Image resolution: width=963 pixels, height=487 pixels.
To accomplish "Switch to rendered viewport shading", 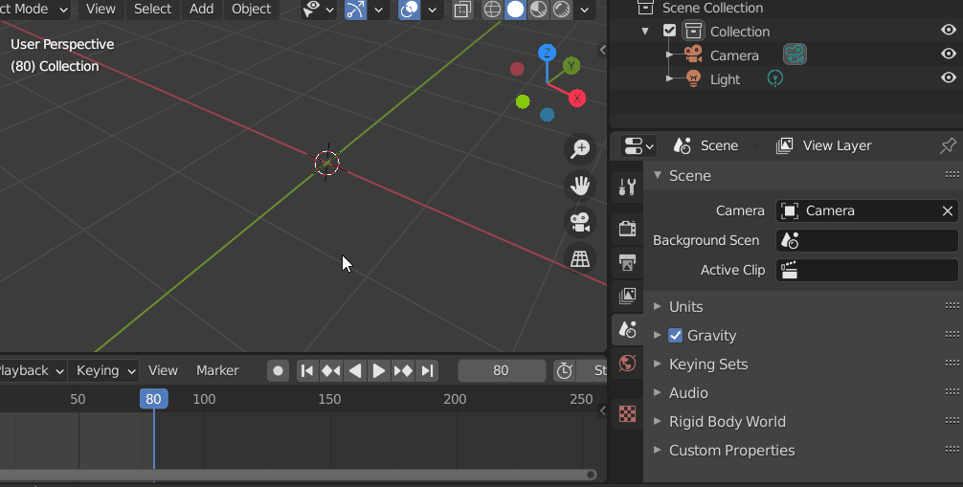I will (561, 10).
